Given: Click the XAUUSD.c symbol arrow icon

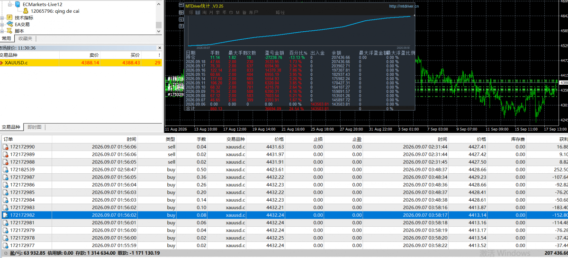Looking at the screenshot, I should pos(2,62).
